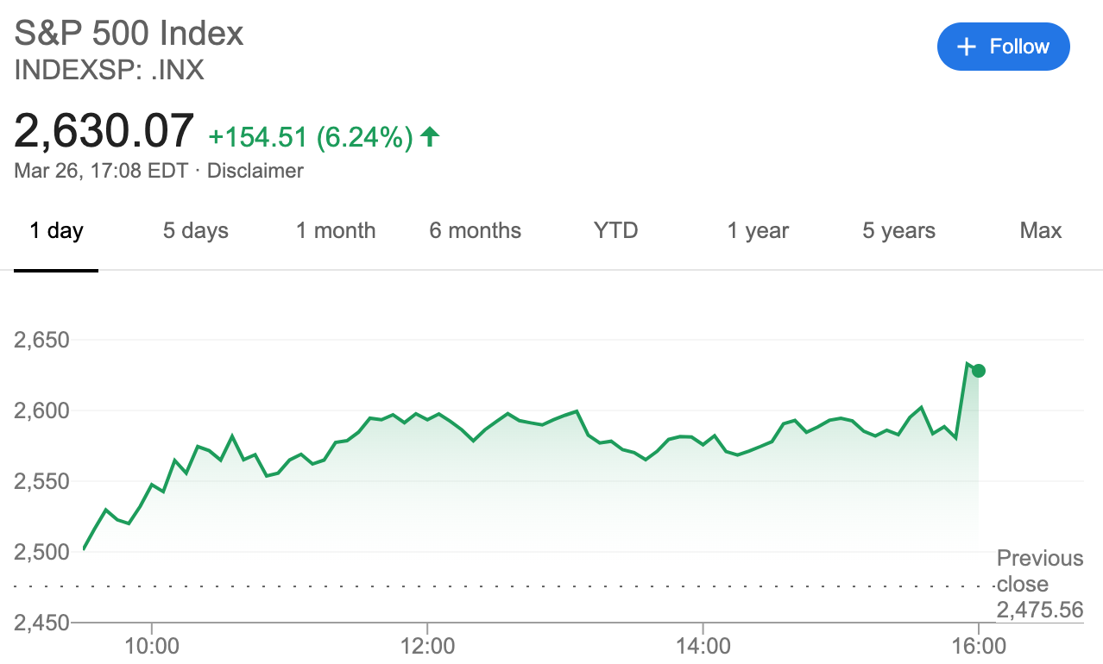Click the Follow button
The width and height of the screenshot is (1103, 664).
click(1003, 47)
